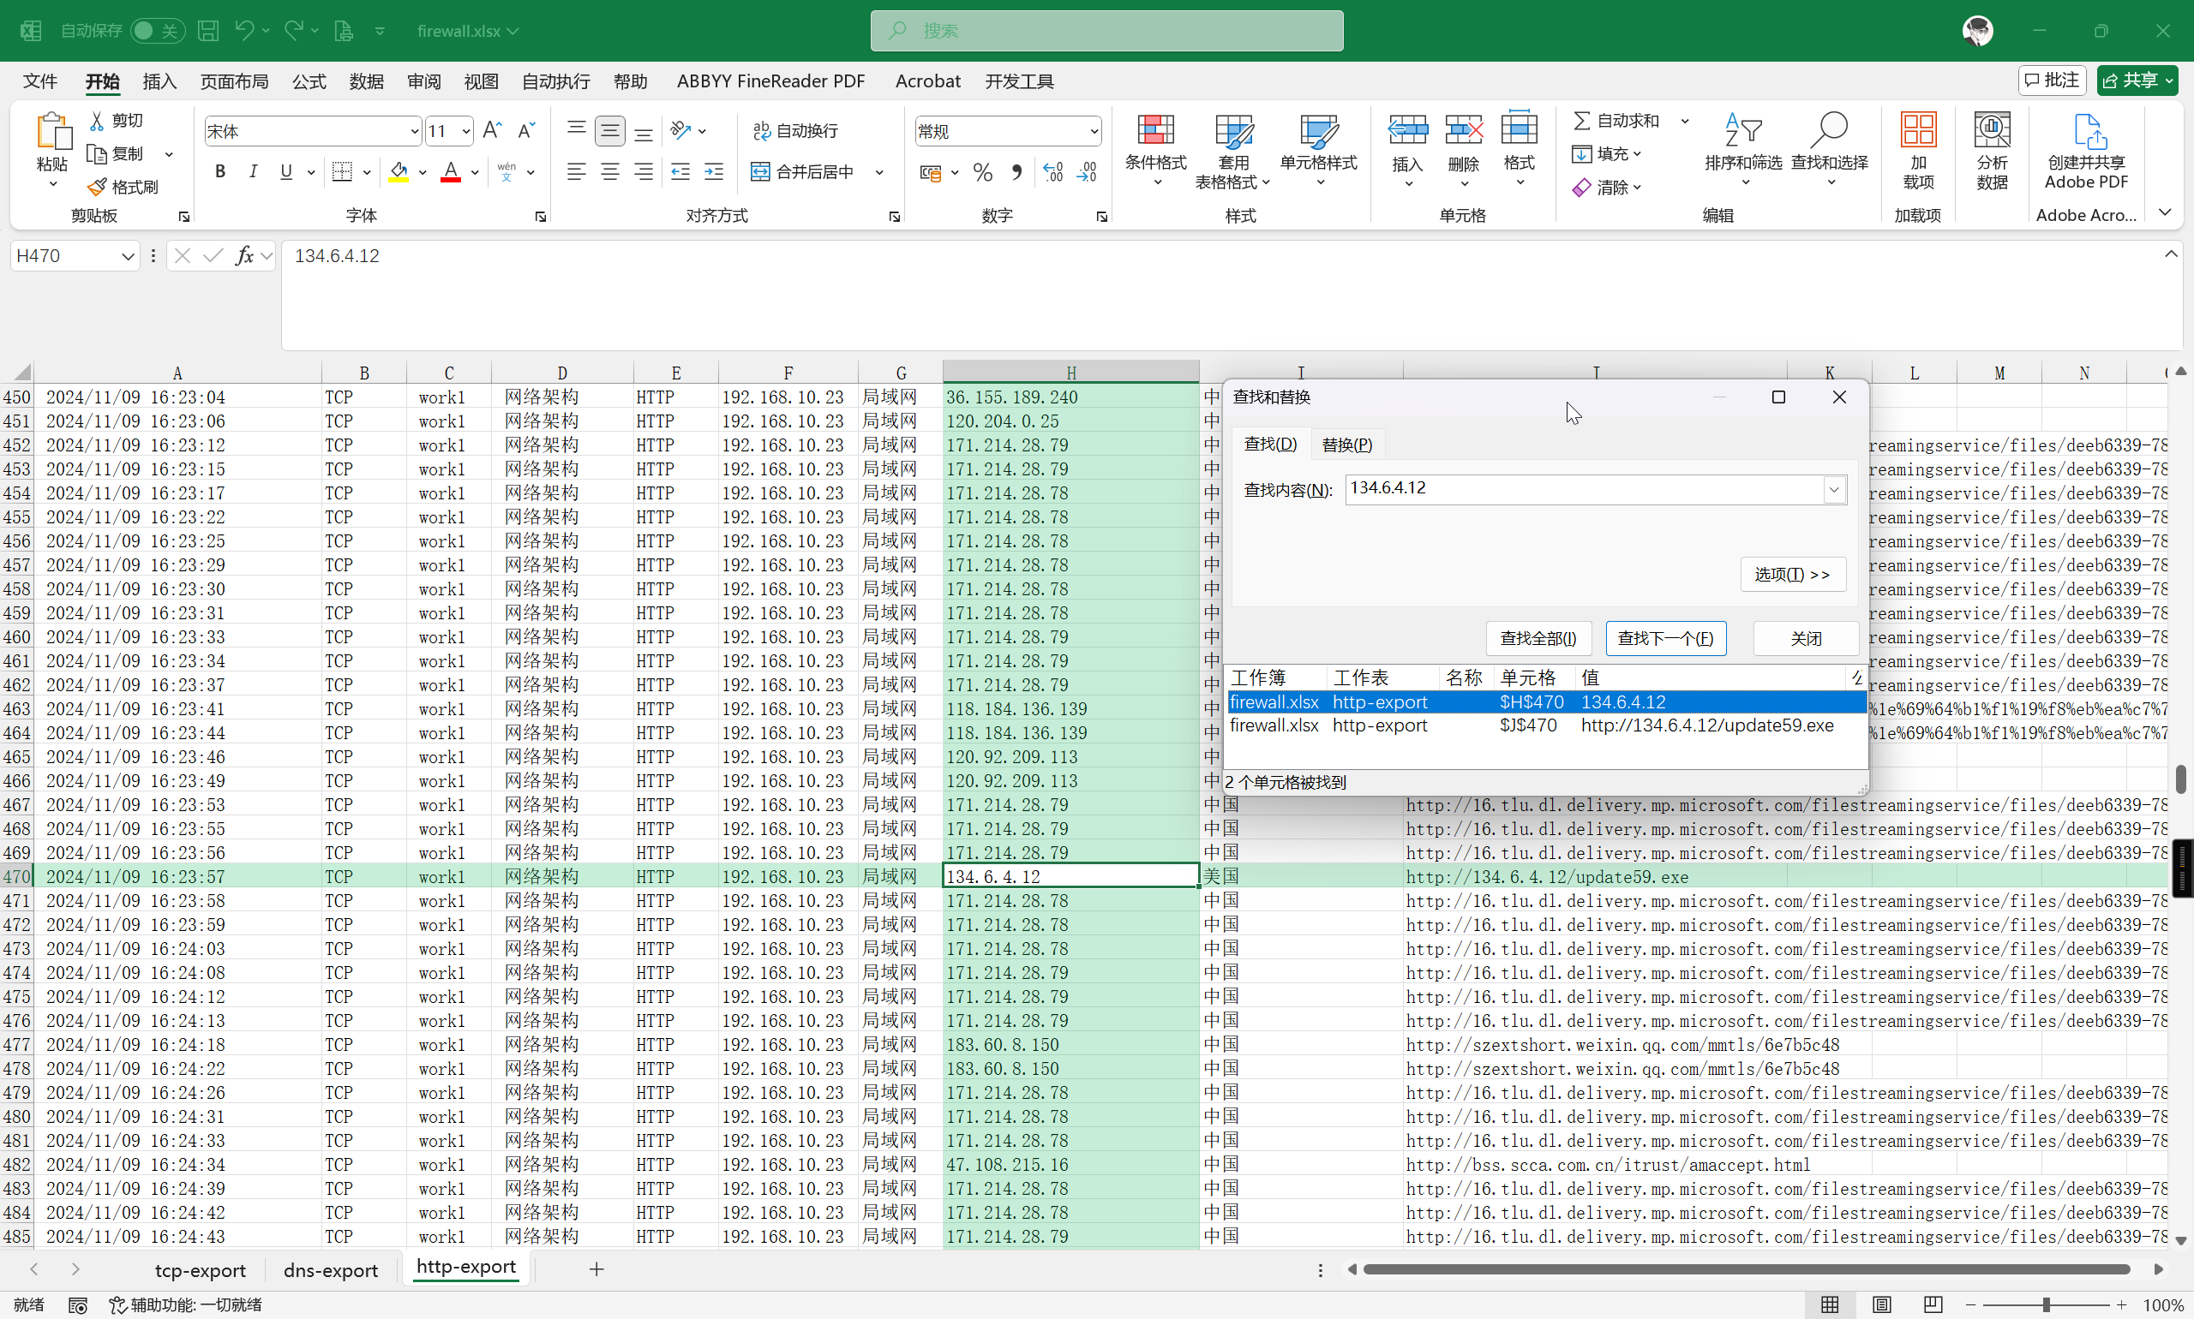This screenshot has height=1319, width=2194.
Task: Collapse the ribbon with chevron
Action: 2166,212
